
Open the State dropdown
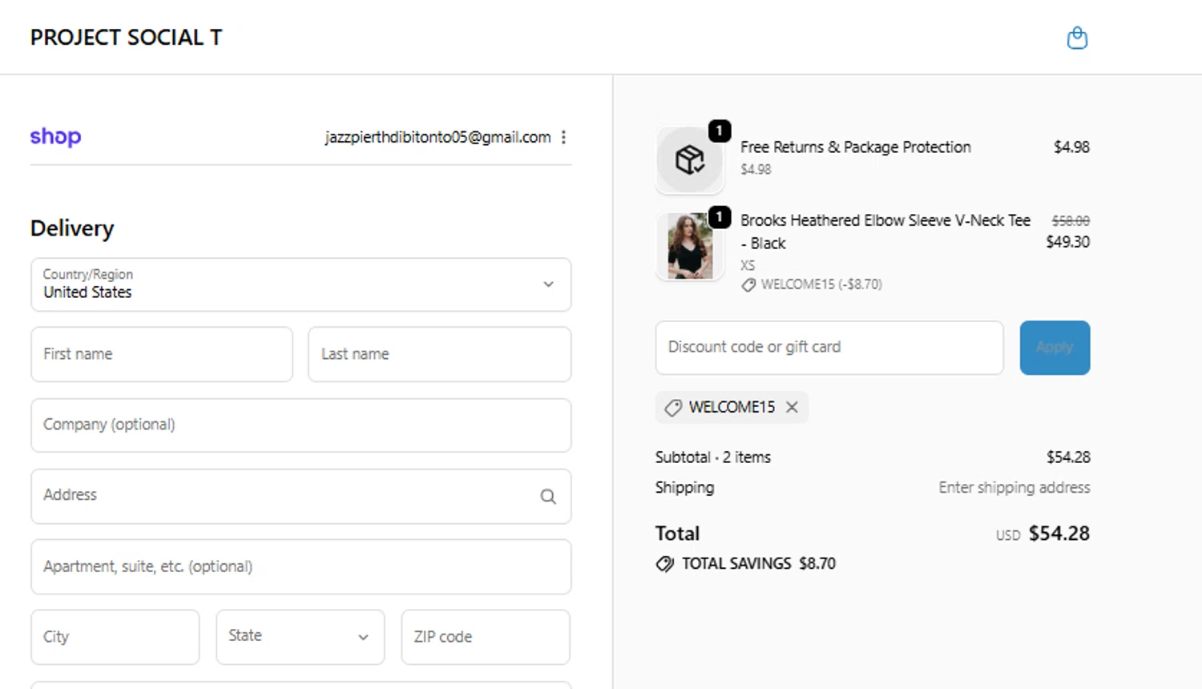(300, 637)
